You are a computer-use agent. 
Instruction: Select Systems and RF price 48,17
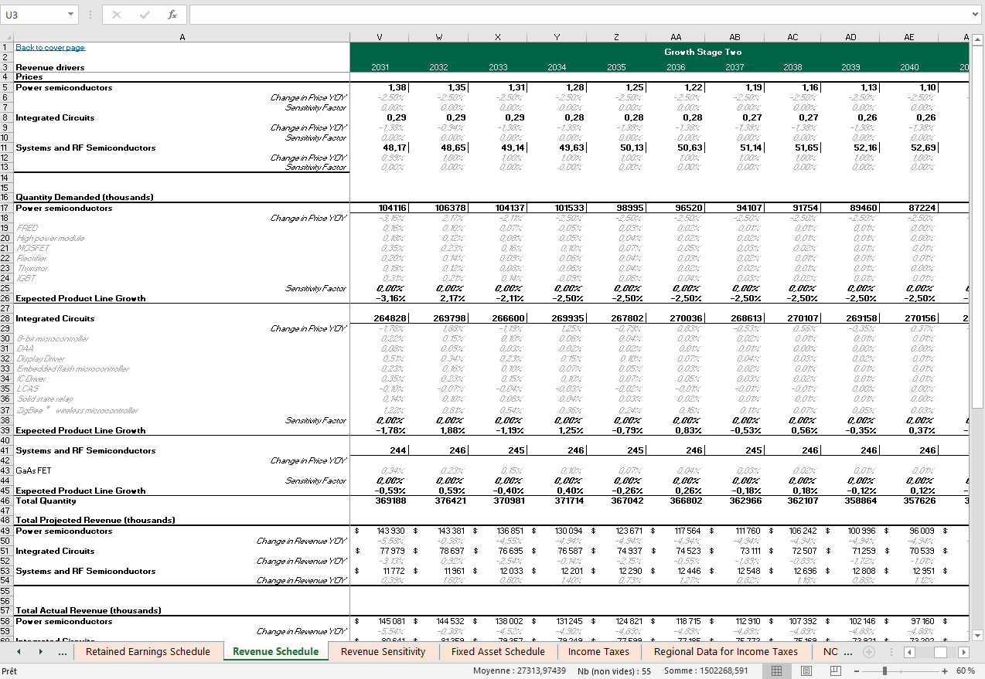point(380,148)
